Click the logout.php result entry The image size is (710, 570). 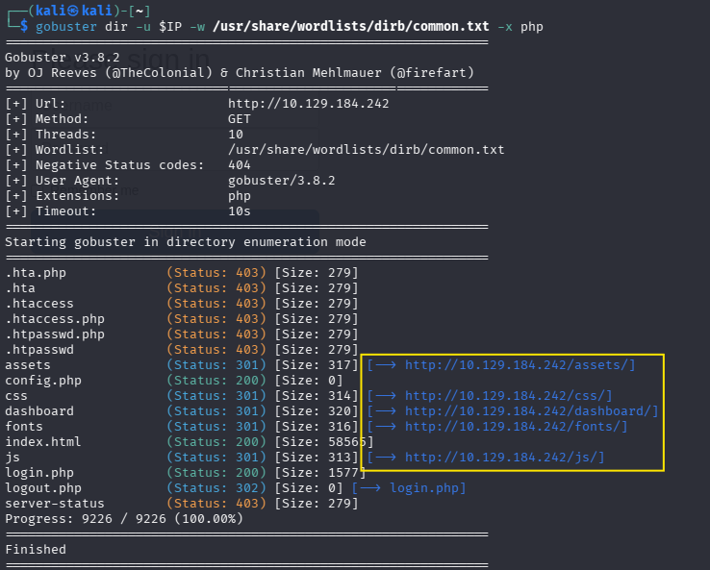click(43, 488)
